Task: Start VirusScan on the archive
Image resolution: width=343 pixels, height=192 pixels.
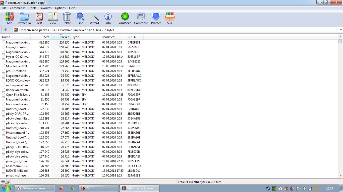Action: pyautogui.click(x=125, y=18)
